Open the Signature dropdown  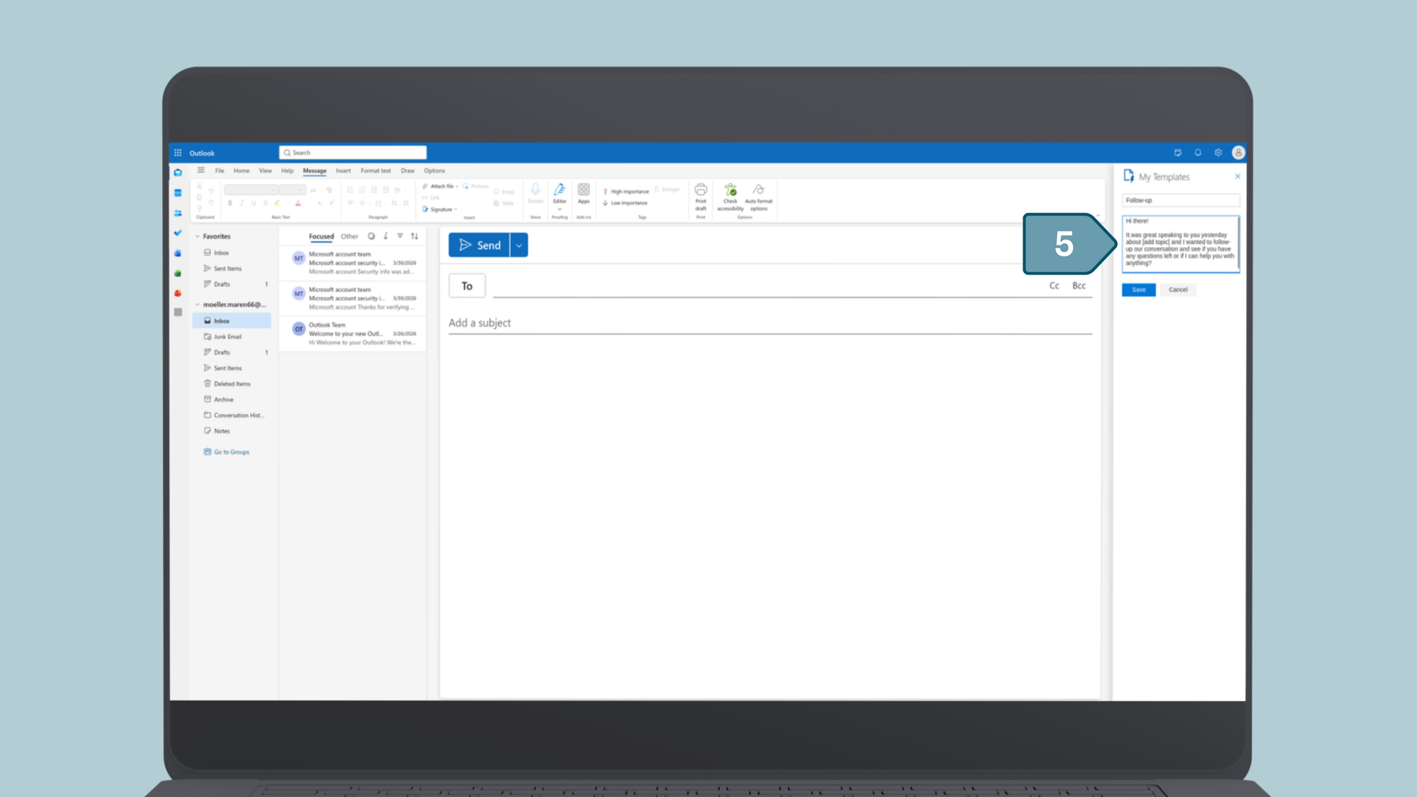tap(439, 209)
